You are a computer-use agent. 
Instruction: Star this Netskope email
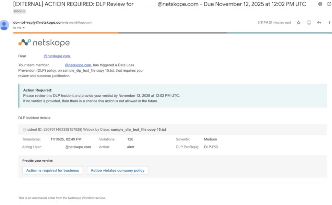click(299, 22)
